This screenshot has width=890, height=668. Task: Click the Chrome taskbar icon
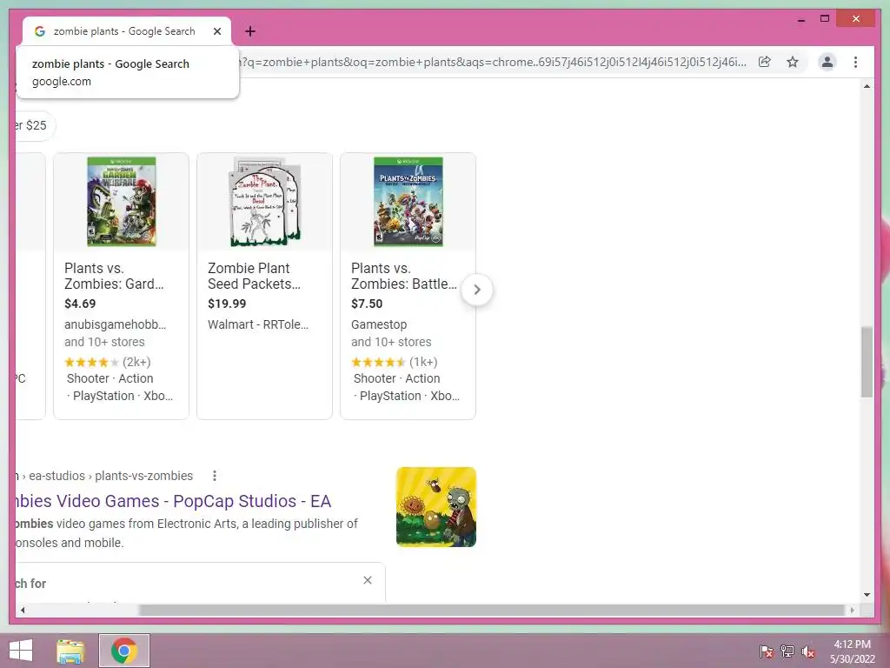pos(124,651)
